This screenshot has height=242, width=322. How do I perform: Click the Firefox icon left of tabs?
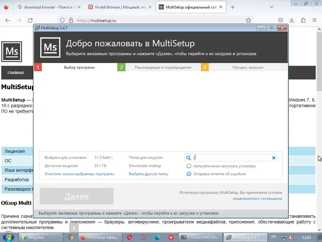6,7
